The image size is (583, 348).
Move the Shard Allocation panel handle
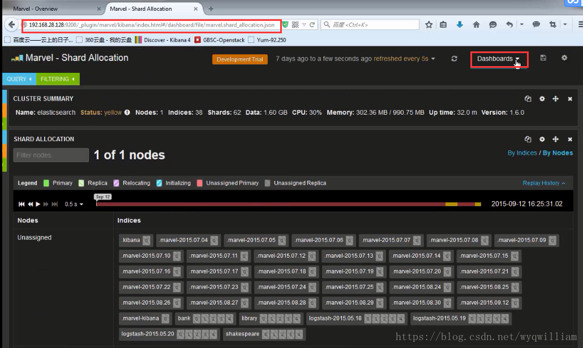click(555, 139)
